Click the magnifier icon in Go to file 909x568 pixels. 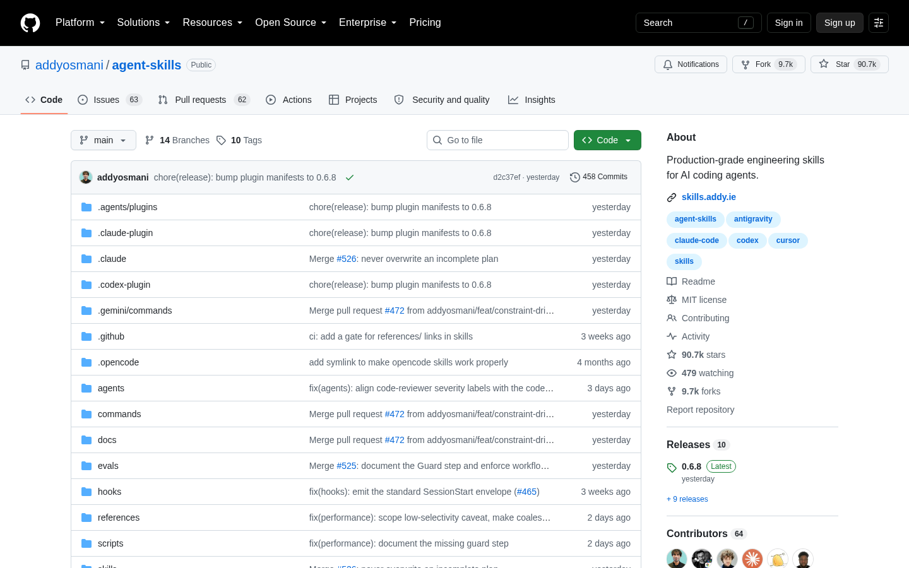437,140
